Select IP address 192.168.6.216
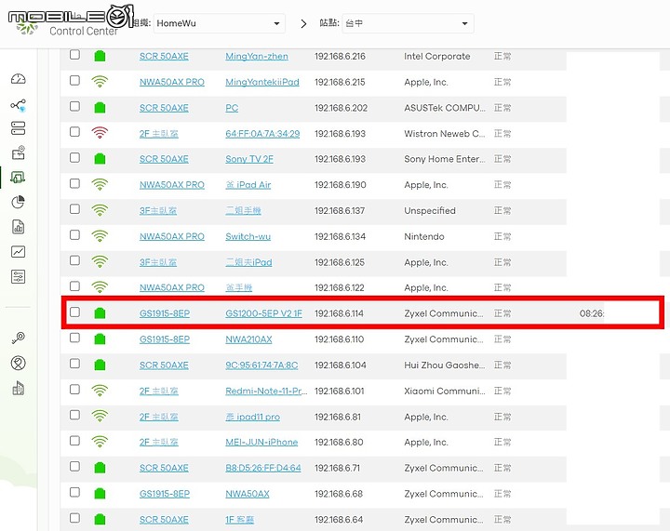 tap(341, 57)
